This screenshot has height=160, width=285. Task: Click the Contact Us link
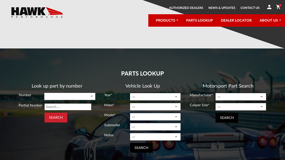(250, 8)
